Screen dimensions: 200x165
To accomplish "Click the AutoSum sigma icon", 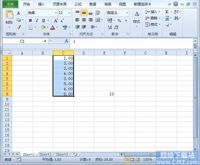I will [167, 12].
